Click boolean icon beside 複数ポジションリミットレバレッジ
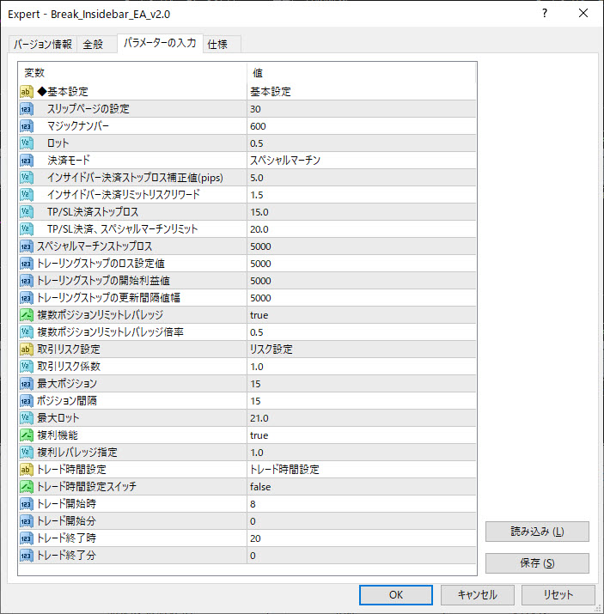The width and height of the screenshot is (604, 614). (27, 315)
